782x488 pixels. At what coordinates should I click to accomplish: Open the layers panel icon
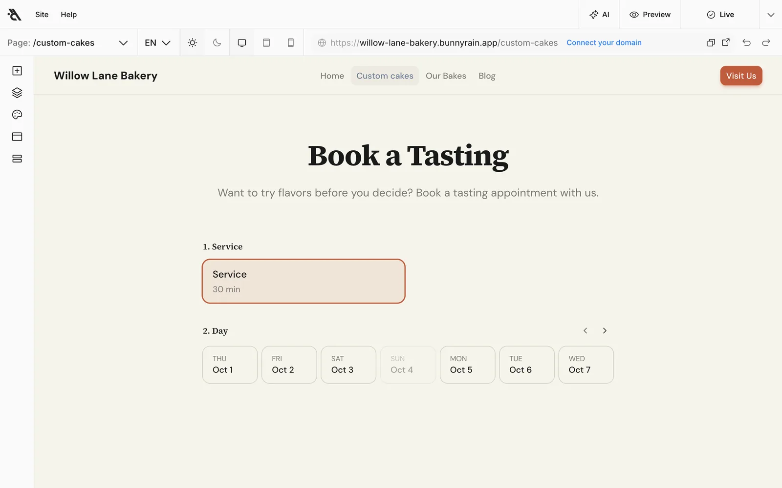17,93
